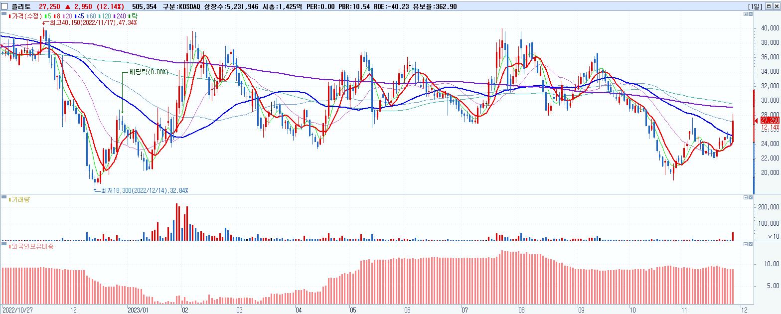Click the 08 month label on the time axis
The width and height of the screenshot is (781, 314).
pyautogui.click(x=522, y=309)
